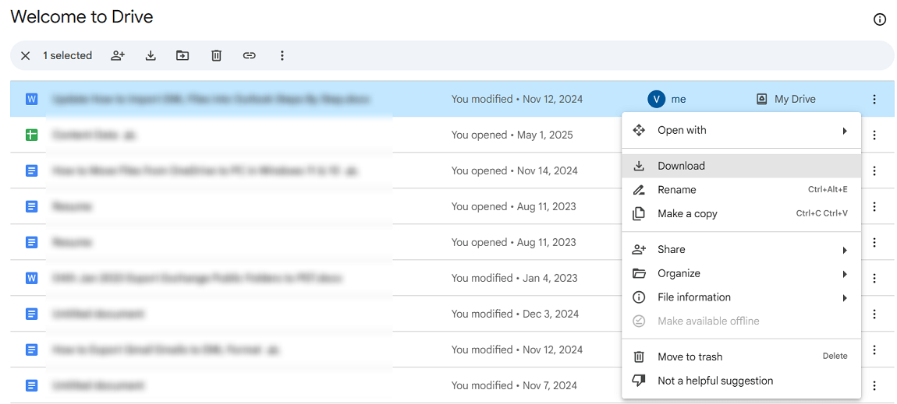The height and width of the screenshot is (404, 897).
Task: Click the move-to-folder icon in the selection toolbar
Action: 183,56
